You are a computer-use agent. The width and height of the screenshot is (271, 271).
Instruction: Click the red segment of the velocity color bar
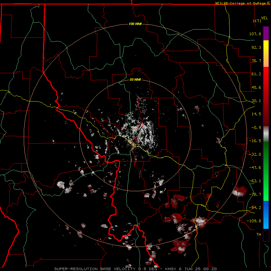(x=266, y=96)
